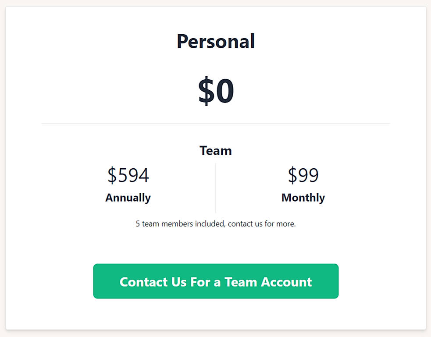Select the $99 monthly price

coord(303,175)
